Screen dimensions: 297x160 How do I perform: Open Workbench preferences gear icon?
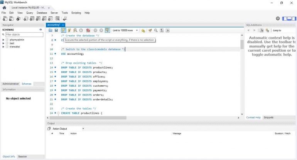(278, 19)
